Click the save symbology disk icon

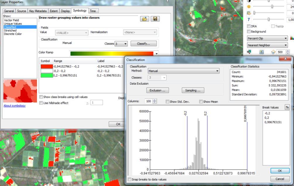pyautogui.click(x=155, y=19)
